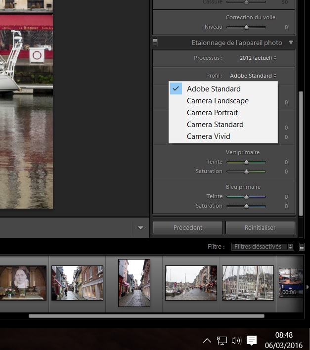Click the right panel vertical scrollbar

tap(301, 154)
